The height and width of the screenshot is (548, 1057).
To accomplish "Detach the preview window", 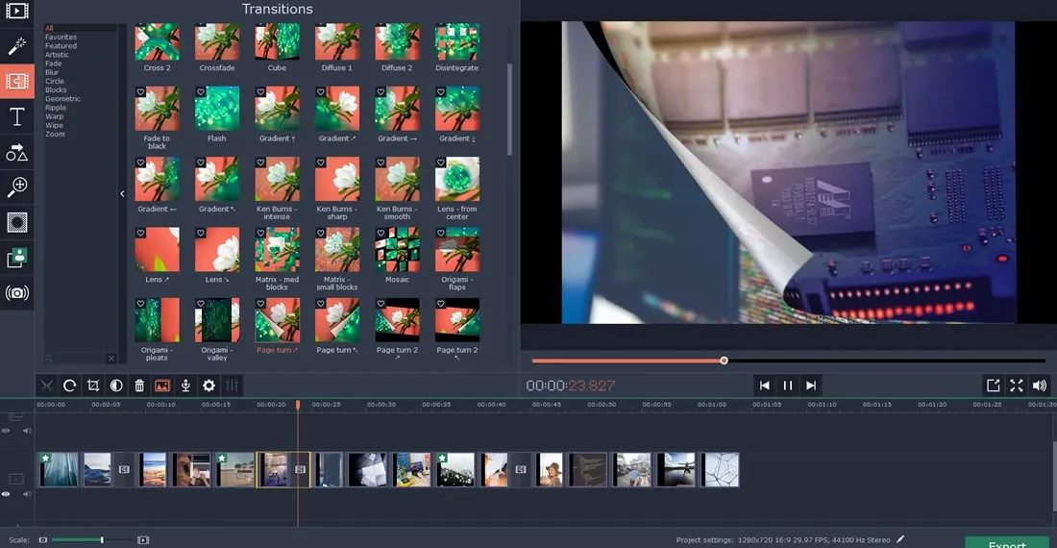I will coord(993,386).
